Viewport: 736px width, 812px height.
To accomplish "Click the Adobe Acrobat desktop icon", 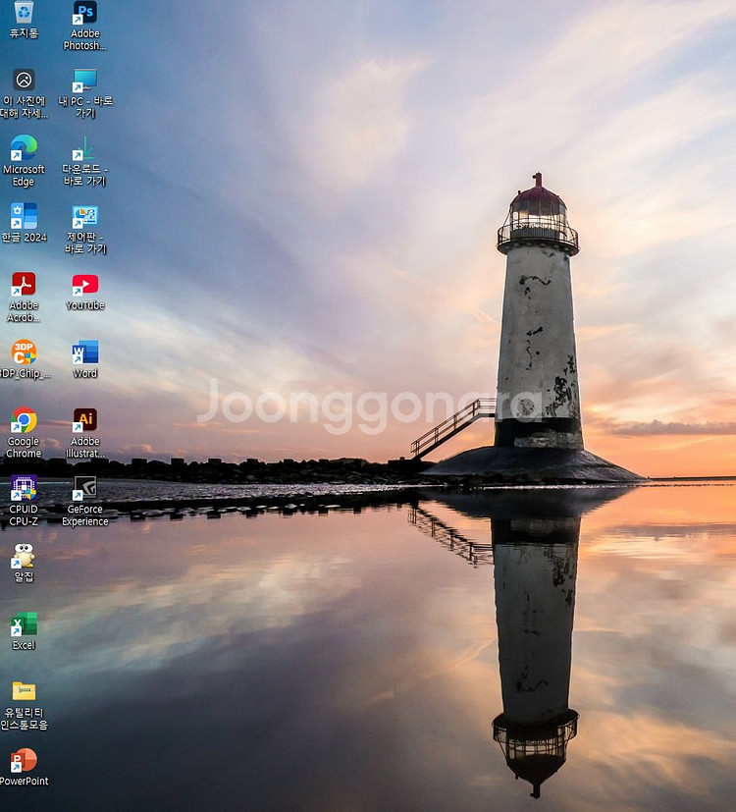I will pos(24,285).
